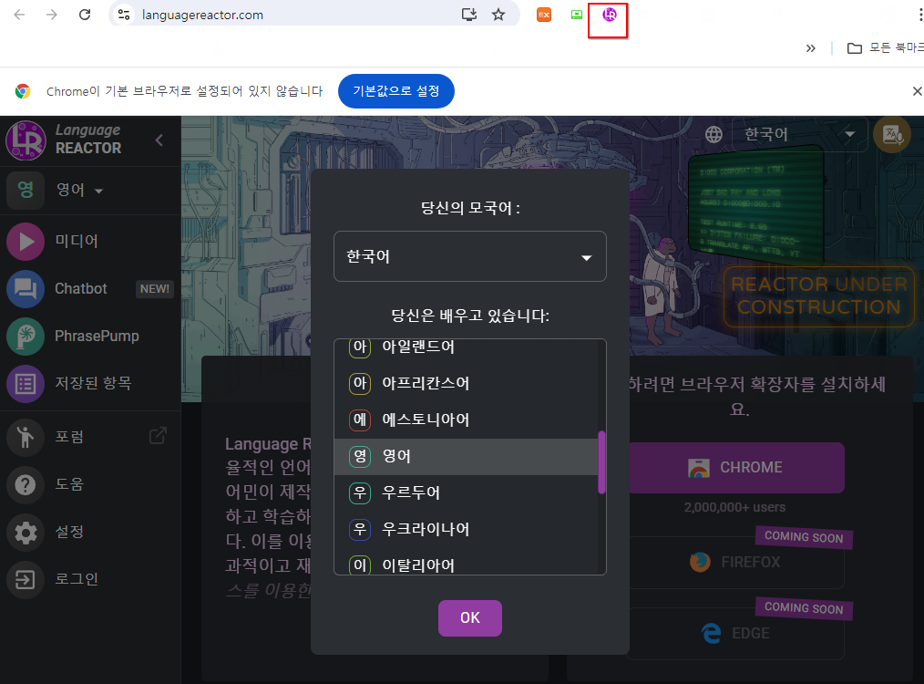Viewport: 924px width, 684px height.
Task: Click the 설정 label in sidebar
Action: [x=69, y=532]
